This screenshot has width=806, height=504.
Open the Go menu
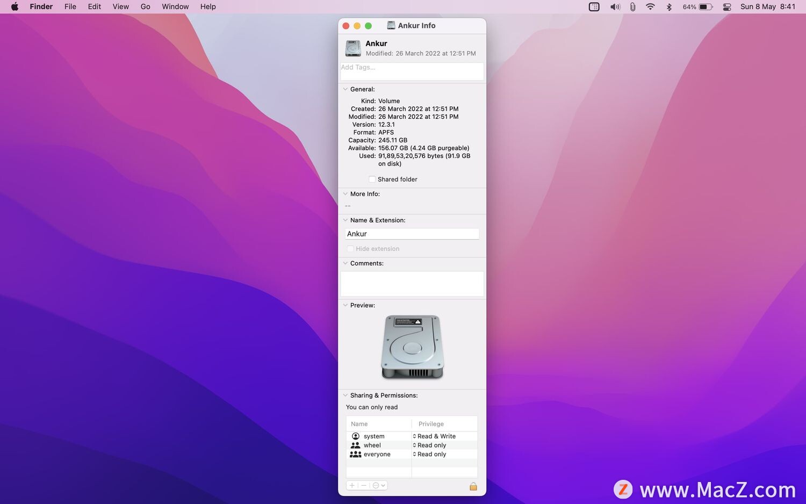pyautogui.click(x=146, y=6)
